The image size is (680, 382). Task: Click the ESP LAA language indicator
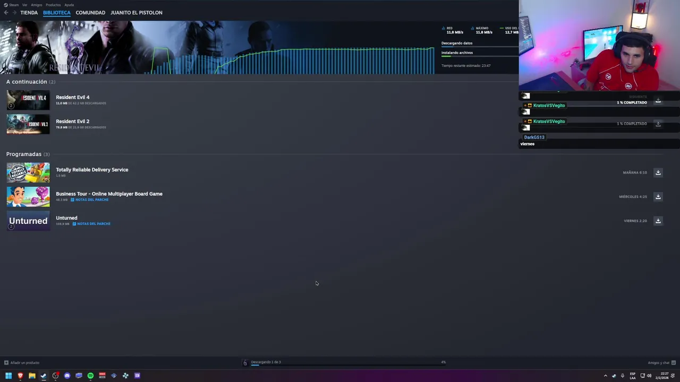click(x=633, y=376)
